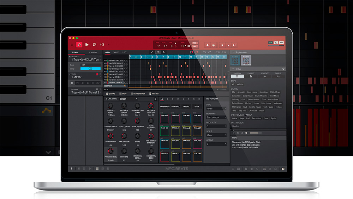Image resolution: width=353 pixels, height=199 pixels.
Task: Open the sequence name dropdown
Action: 100,60
